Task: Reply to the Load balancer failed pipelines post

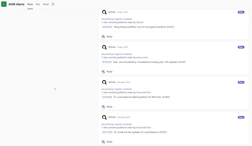Action: click(x=109, y=107)
